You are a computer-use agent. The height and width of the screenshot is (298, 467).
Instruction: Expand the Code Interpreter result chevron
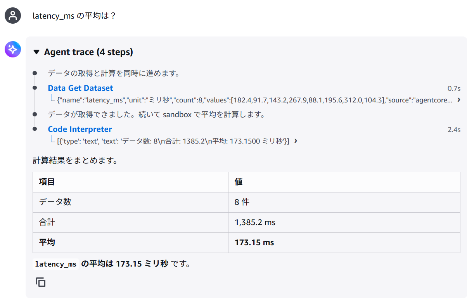point(296,141)
